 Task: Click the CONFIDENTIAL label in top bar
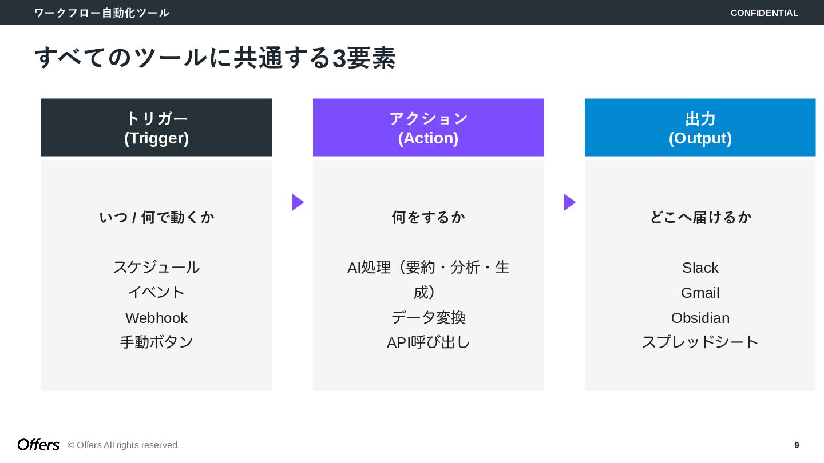coord(764,13)
